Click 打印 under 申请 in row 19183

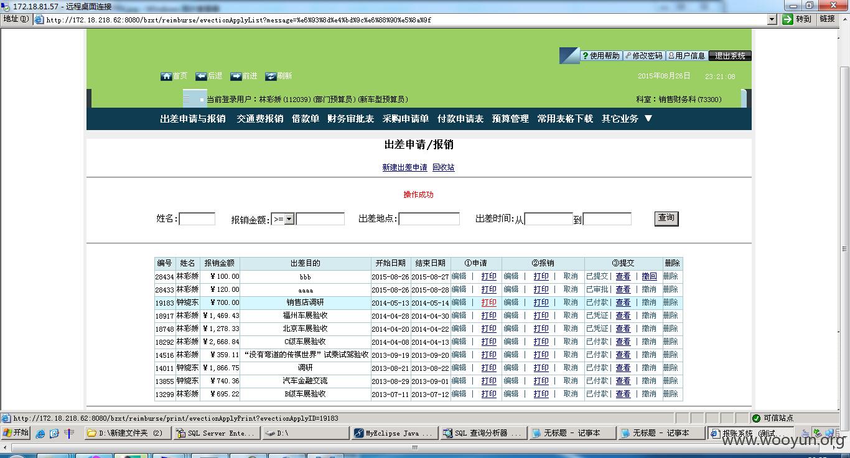coord(489,302)
